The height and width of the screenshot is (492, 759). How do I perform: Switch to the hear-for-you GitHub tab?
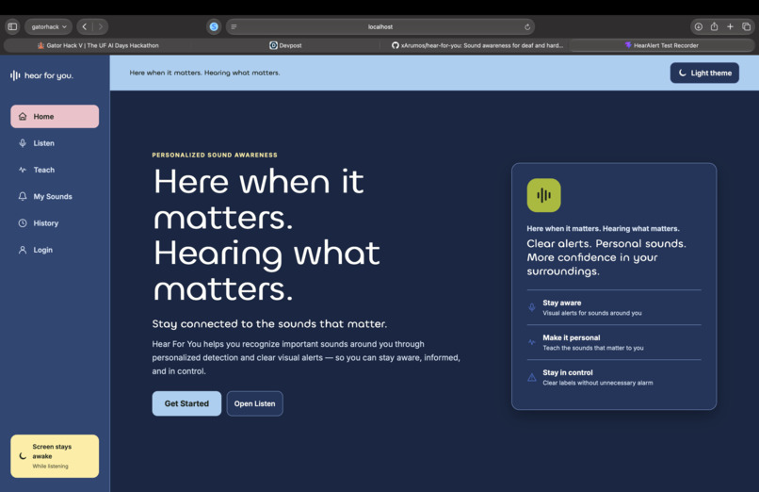pos(476,45)
